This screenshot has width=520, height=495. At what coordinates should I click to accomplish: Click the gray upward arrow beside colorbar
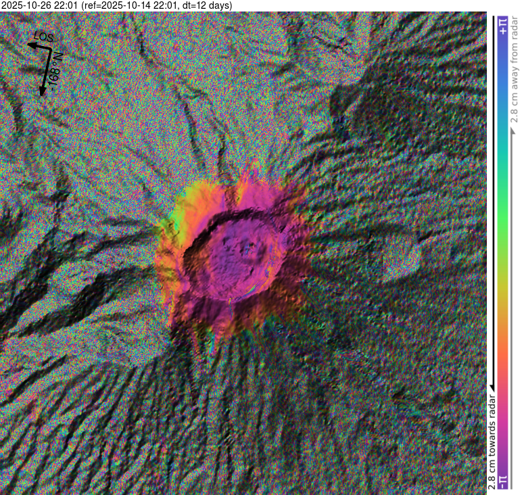click(512, 128)
